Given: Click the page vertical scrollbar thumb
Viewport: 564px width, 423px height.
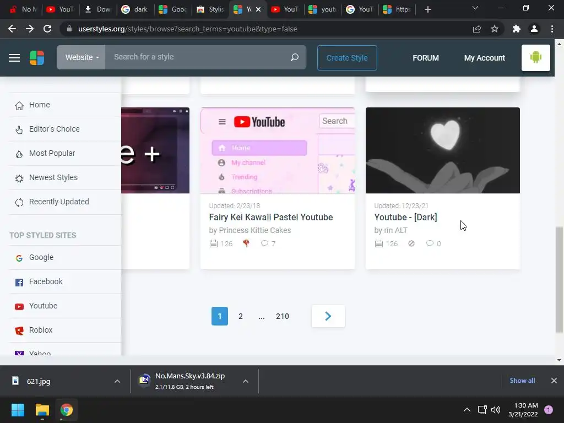Looking at the screenshot, I should tap(558, 279).
